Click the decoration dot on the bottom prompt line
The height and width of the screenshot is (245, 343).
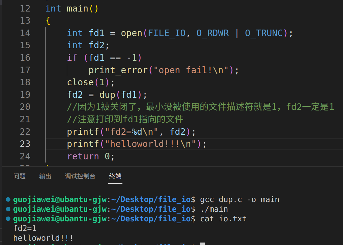click(7, 243)
